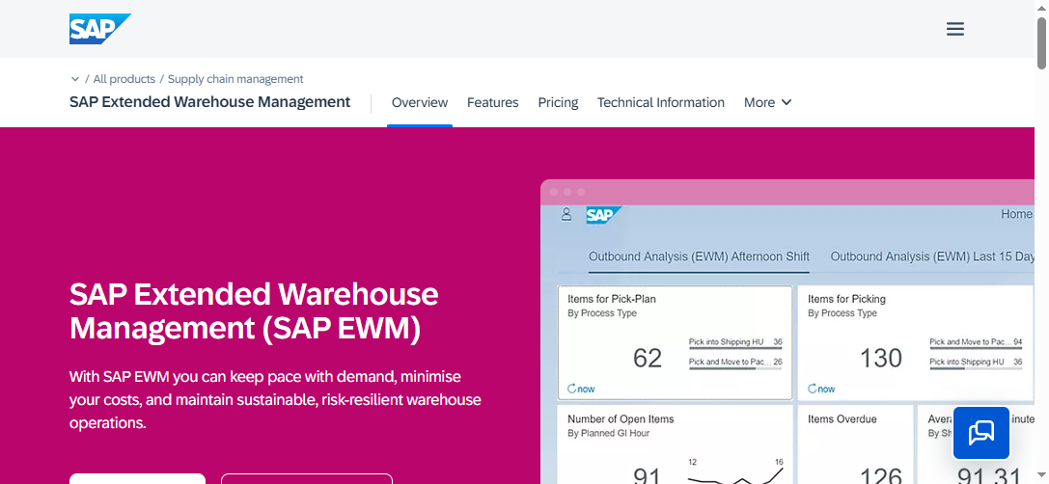Click the SAP logo inside dashboard image
Screen dimensions: 1049x484
coord(603,215)
